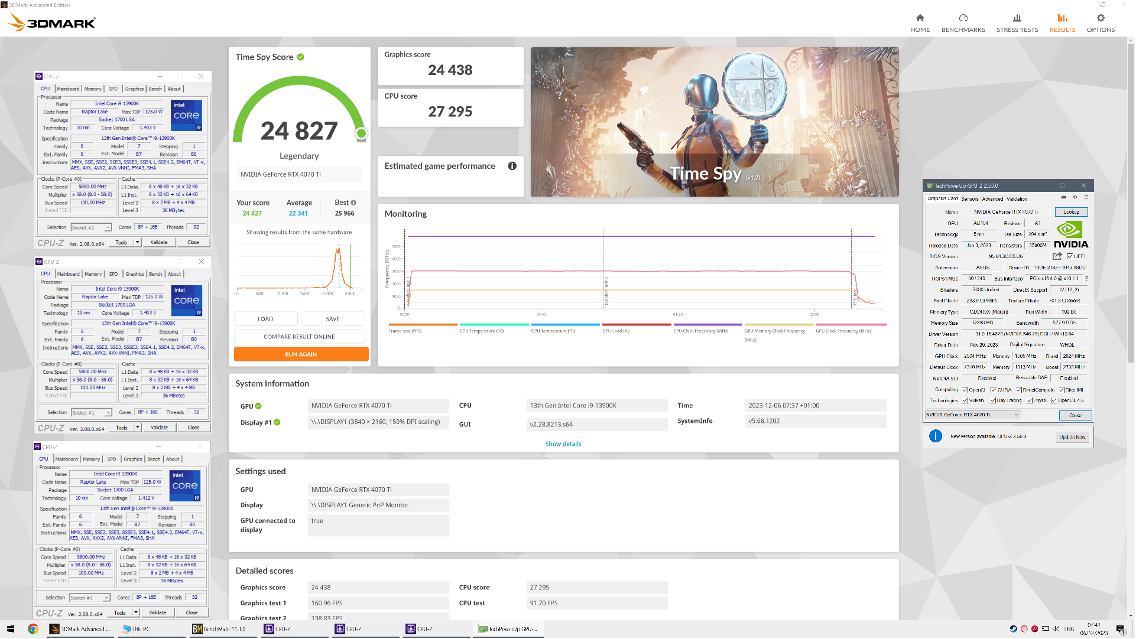Toggle the UEFI checkbox in GPU-Z
This screenshot has height=639, width=1136.
click(1070, 257)
